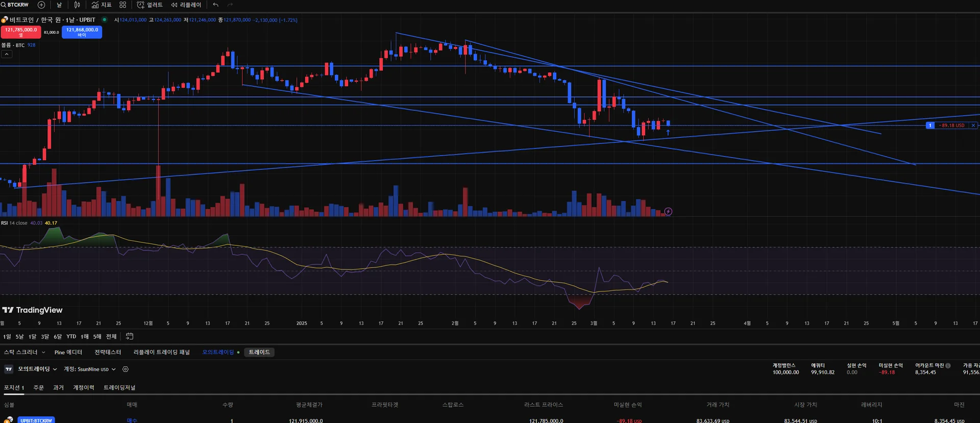Screen dimensions: 980x423
Task: Open the 지표 indicators menu
Action: pyautogui.click(x=102, y=5)
